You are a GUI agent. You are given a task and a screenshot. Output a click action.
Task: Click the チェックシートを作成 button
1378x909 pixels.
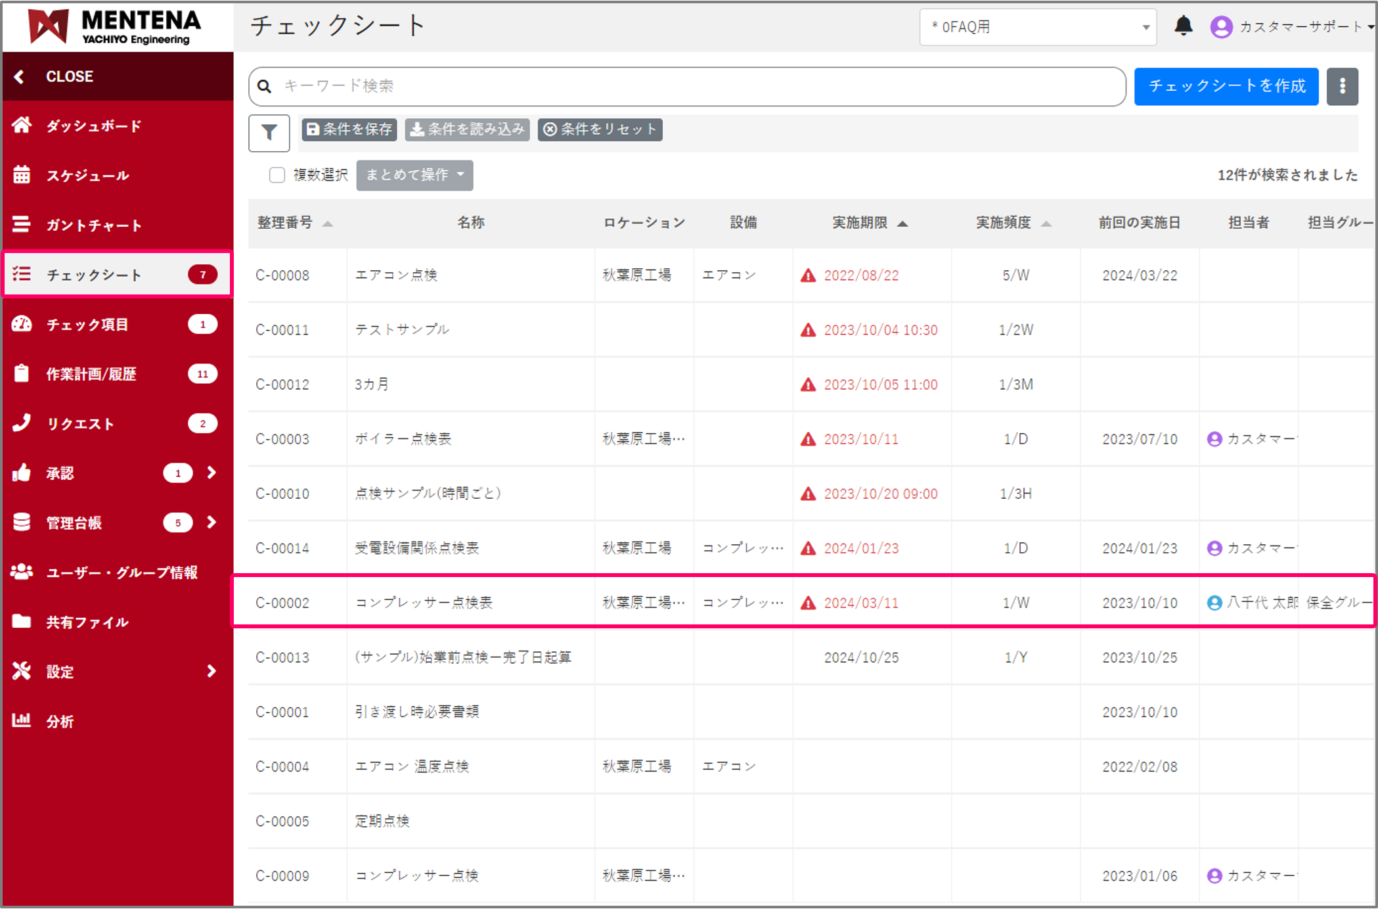pos(1226,86)
